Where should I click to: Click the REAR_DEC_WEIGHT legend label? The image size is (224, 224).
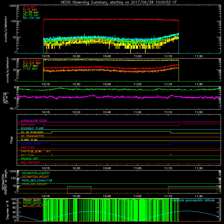(34, 184)
